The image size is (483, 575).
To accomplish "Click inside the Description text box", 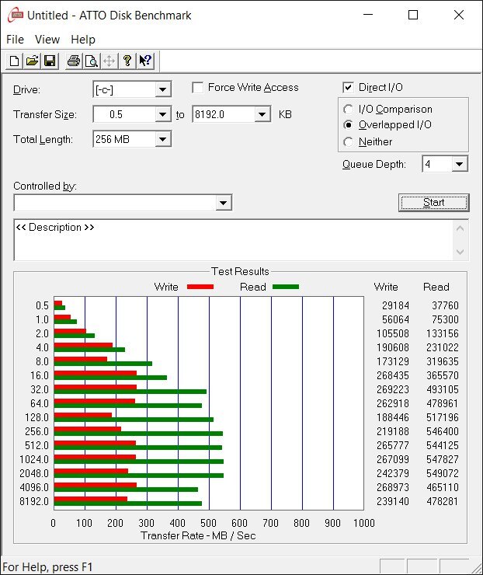I will tap(233, 241).
